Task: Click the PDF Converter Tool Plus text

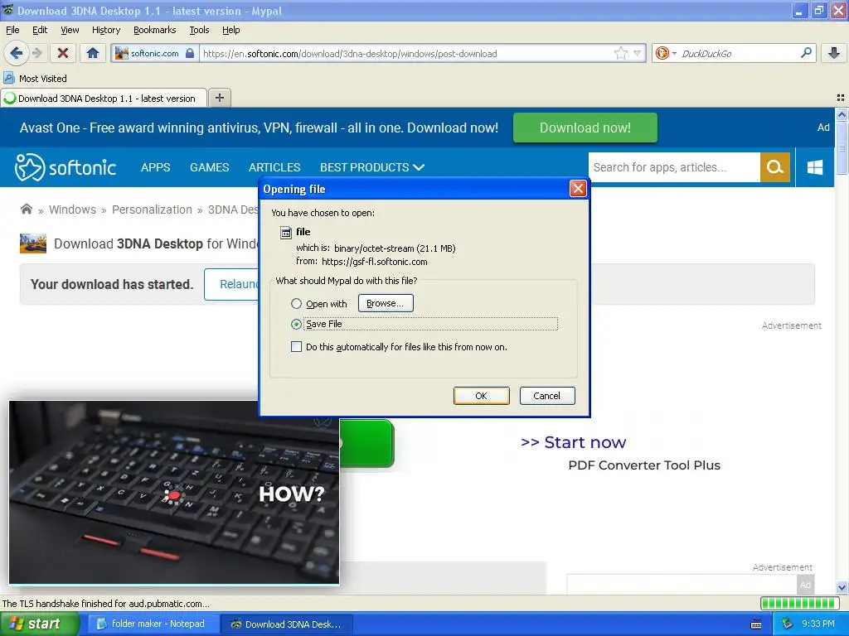Action: [x=643, y=465]
